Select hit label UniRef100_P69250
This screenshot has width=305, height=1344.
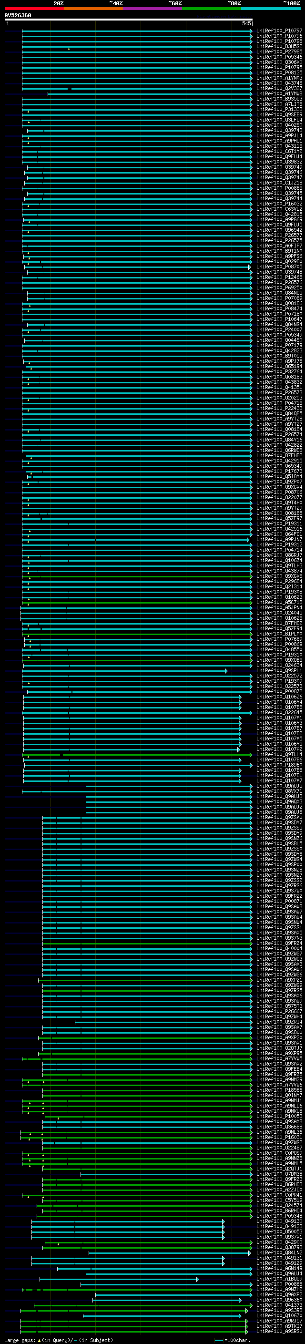pos(279,287)
